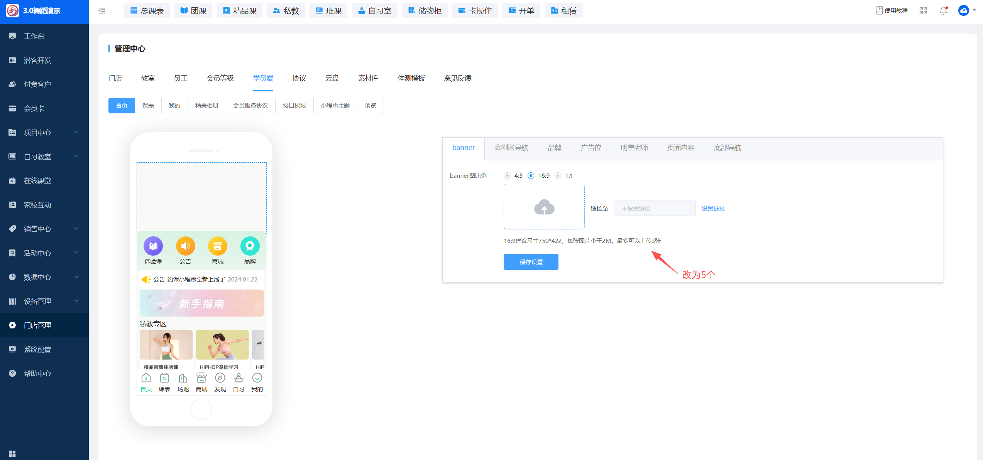Open the 协议 management tab

point(299,78)
